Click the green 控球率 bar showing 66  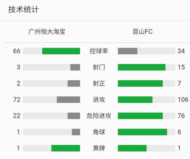pyautogui.click(x=61, y=51)
